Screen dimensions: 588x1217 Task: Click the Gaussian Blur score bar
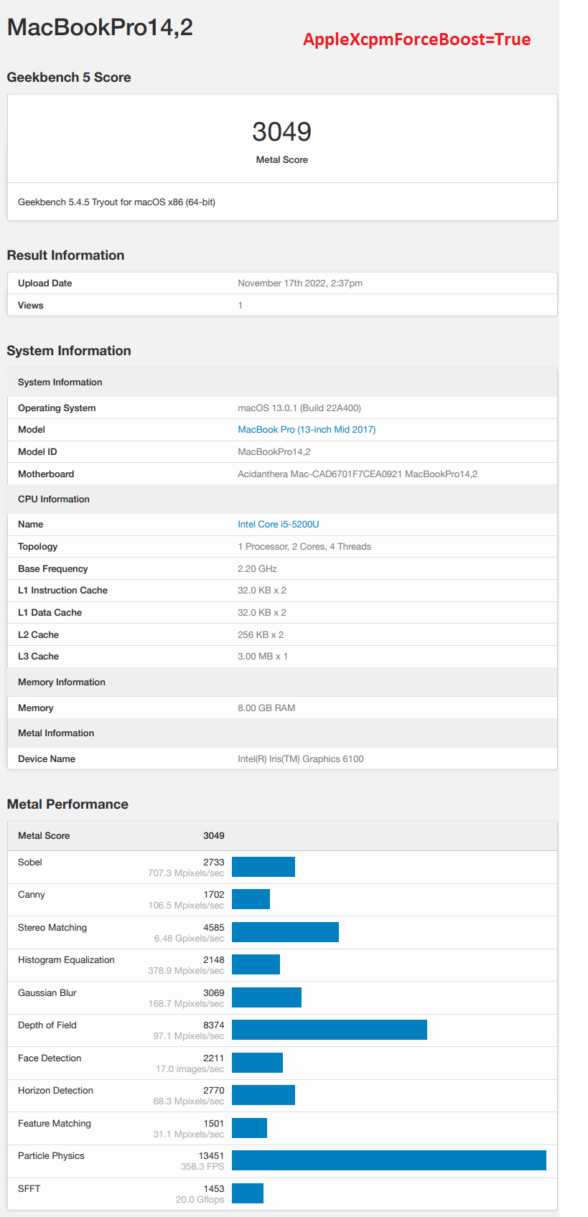pos(266,997)
